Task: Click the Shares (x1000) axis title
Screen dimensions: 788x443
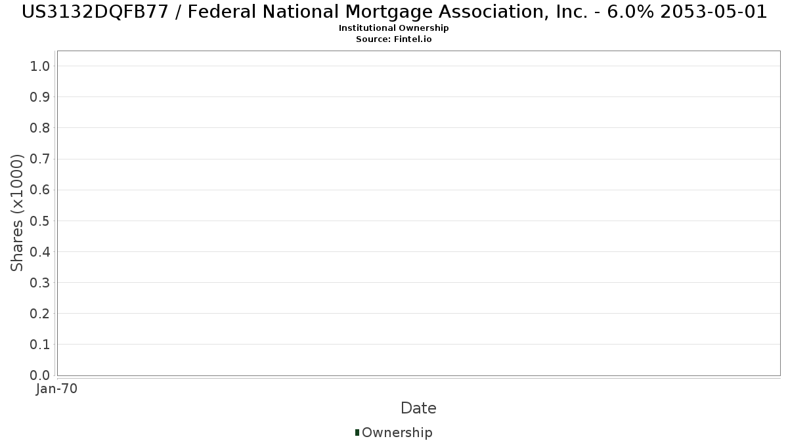Action: [17, 213]
